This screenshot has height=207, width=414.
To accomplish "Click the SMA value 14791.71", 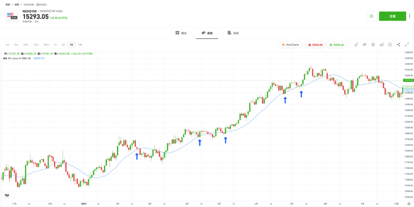I will pyautogui.click(x=39, y=58).
